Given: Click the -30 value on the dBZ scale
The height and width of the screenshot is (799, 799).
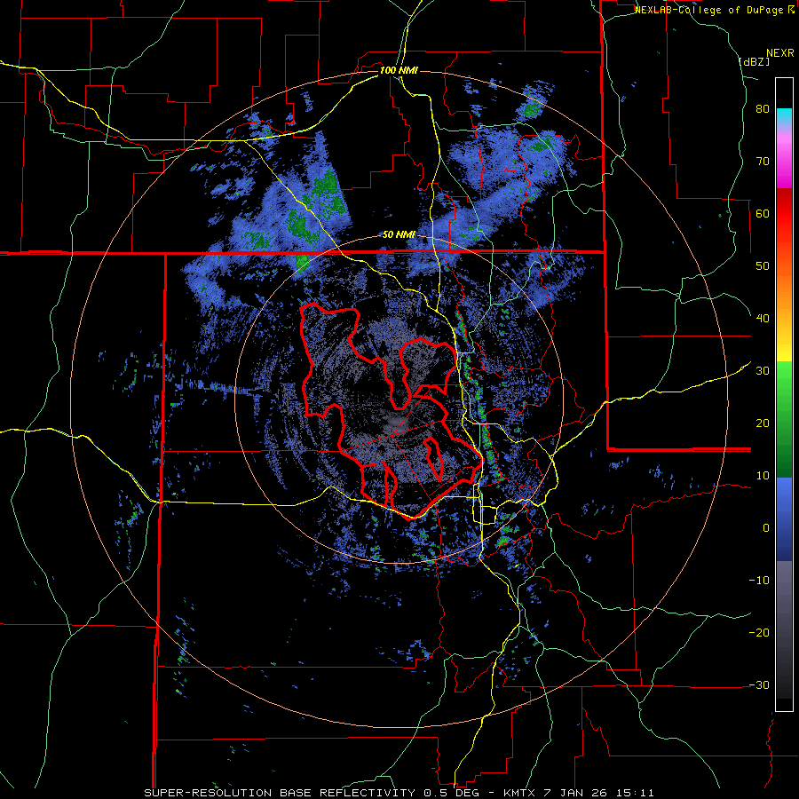Looking at the screenshot, I should (x=759, y=684).
